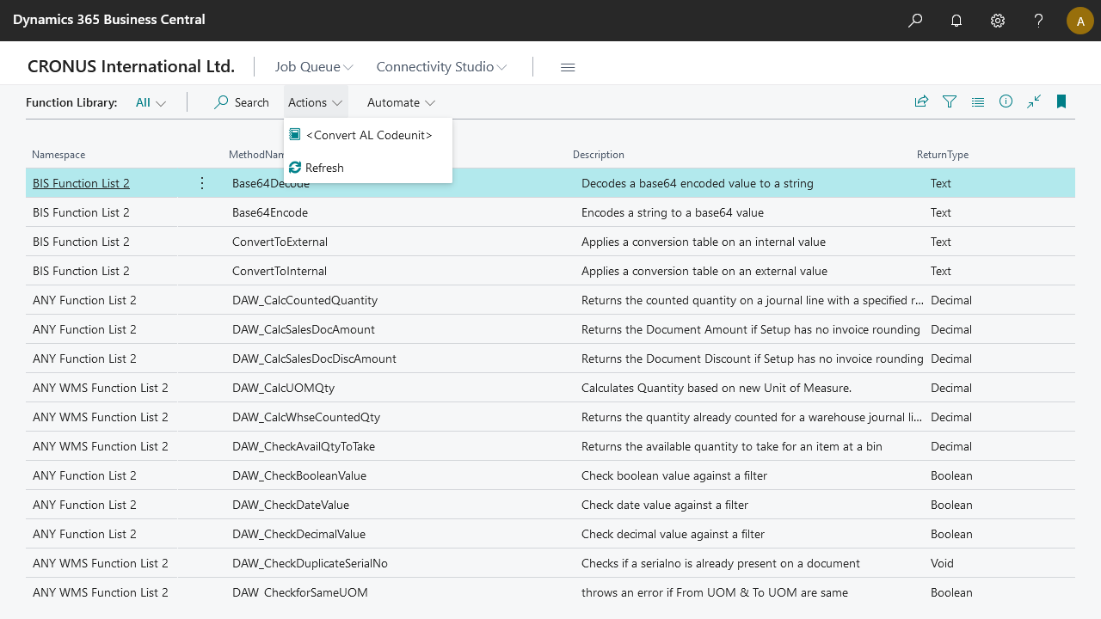1101x619 pixels.
Task: Select DAW_CalcSalesDocAmount cell
Action: click(x=304, y=329)
